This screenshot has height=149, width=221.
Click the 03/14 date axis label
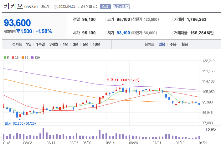110,143
